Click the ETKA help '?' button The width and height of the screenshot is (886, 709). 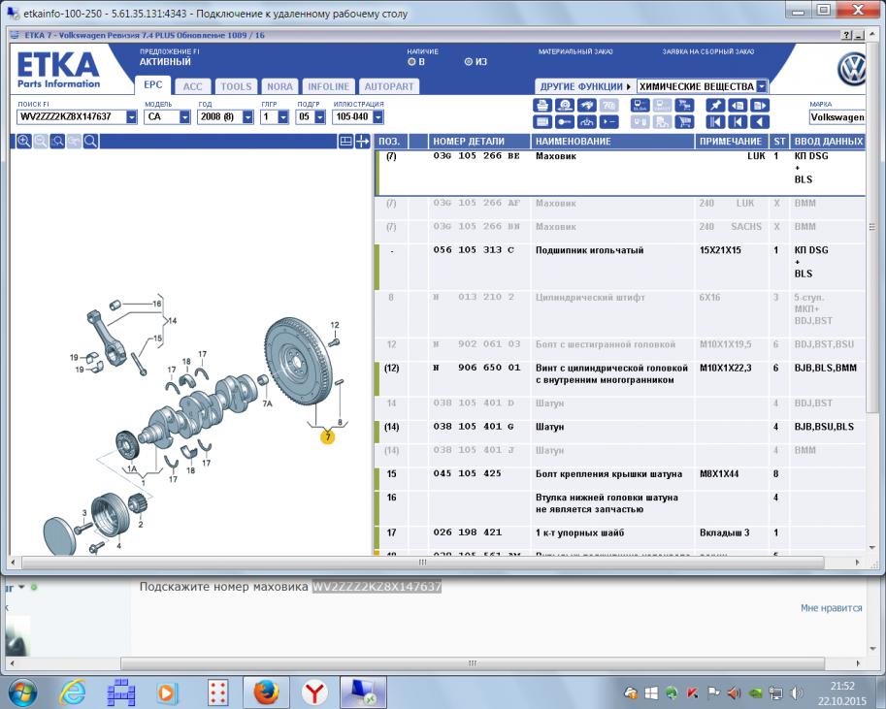pos(846,35)
